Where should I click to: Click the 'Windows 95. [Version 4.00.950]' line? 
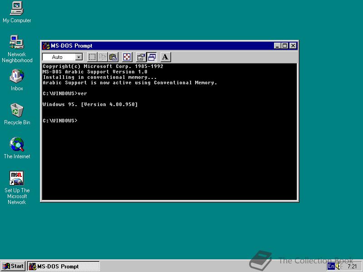pyautogui.click(x=90, y=104)
